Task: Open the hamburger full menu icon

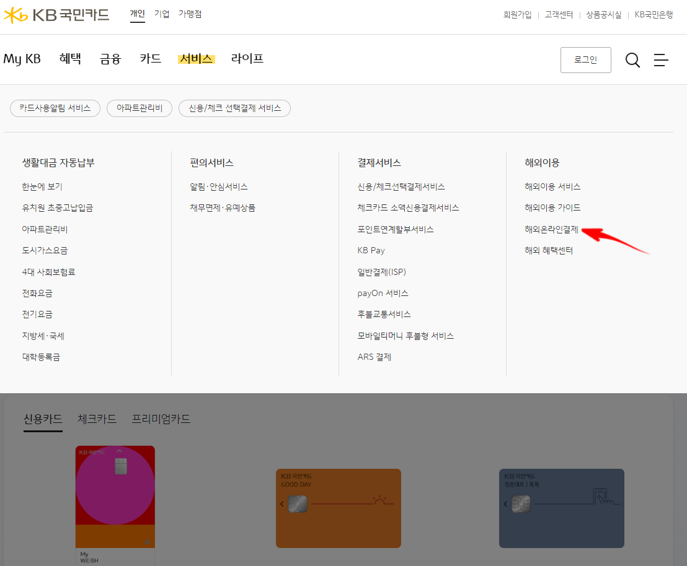Action: pos(661,60)
